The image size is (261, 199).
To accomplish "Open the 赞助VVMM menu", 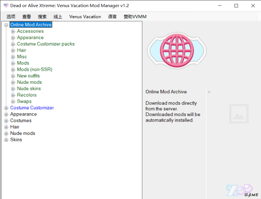I will click(135, 17).
